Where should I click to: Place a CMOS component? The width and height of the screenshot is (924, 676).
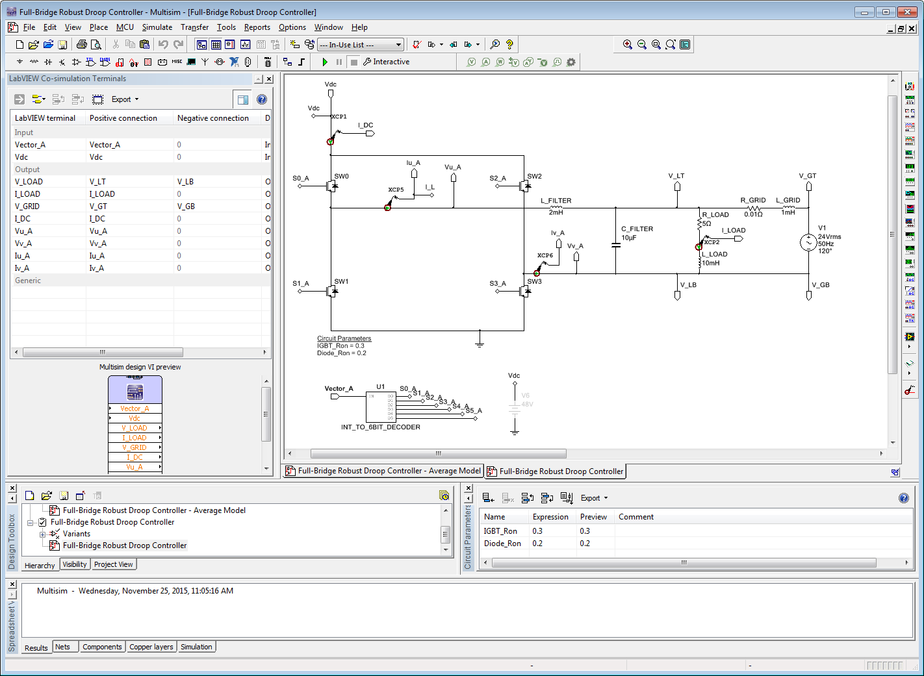pyautogui.click(x=105, y=62)
